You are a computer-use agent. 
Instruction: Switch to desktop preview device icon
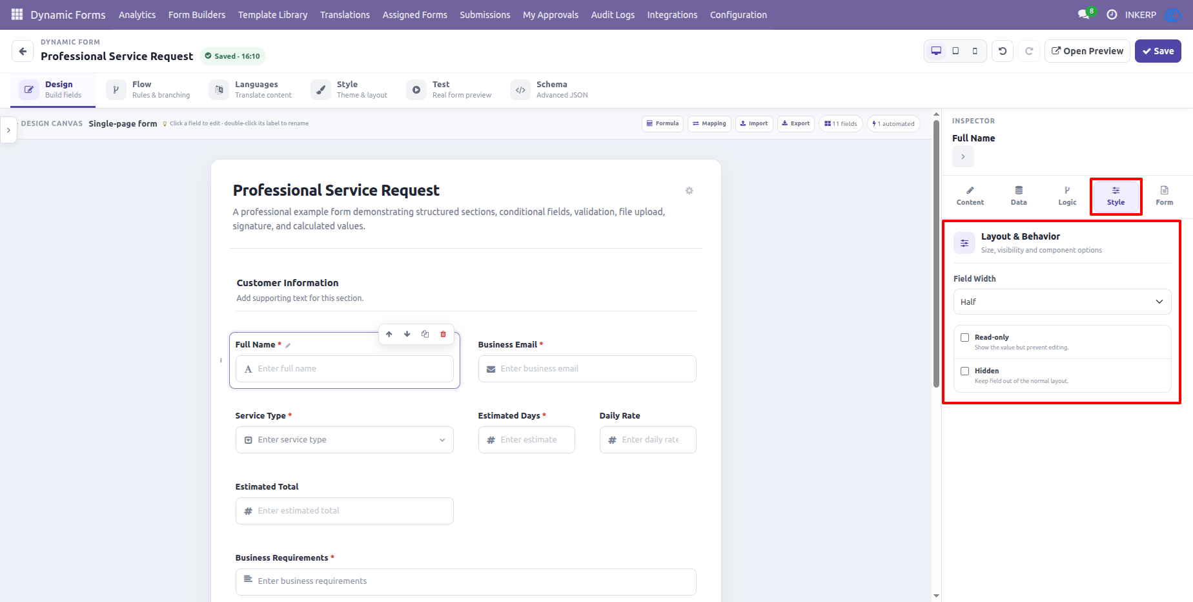936,51
